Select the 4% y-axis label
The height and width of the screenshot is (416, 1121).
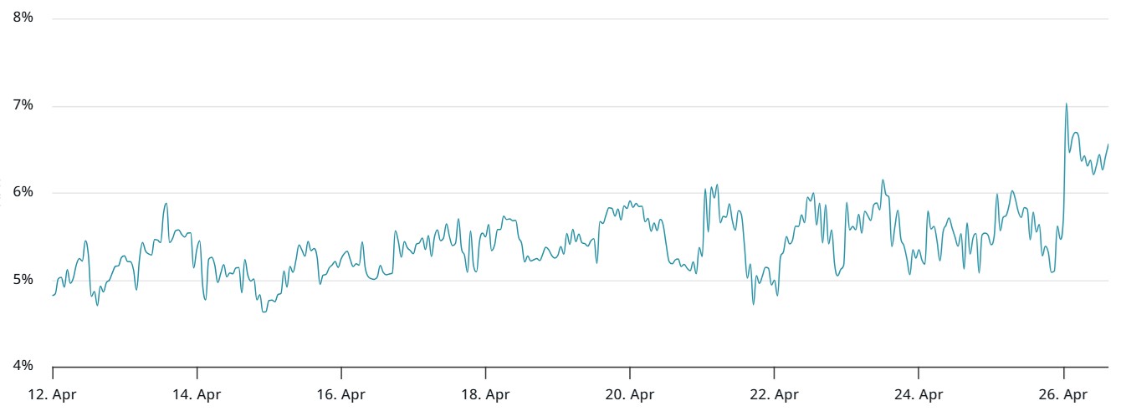pyautogui.click(x=23, y=366)
